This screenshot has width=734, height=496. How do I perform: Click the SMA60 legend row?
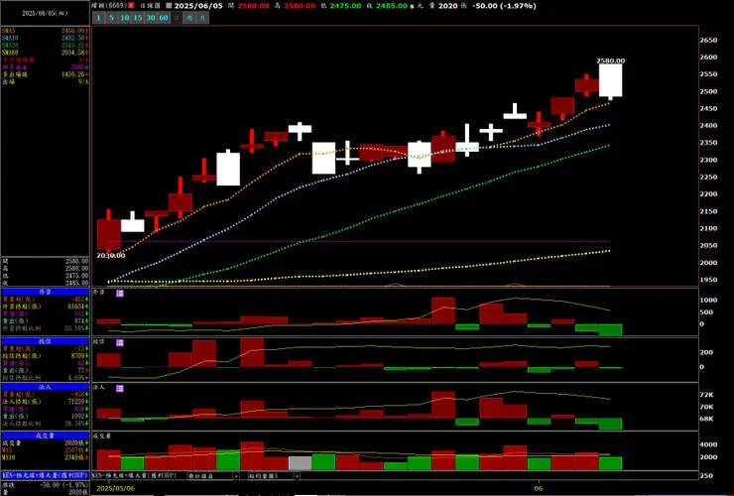point(45,53)
